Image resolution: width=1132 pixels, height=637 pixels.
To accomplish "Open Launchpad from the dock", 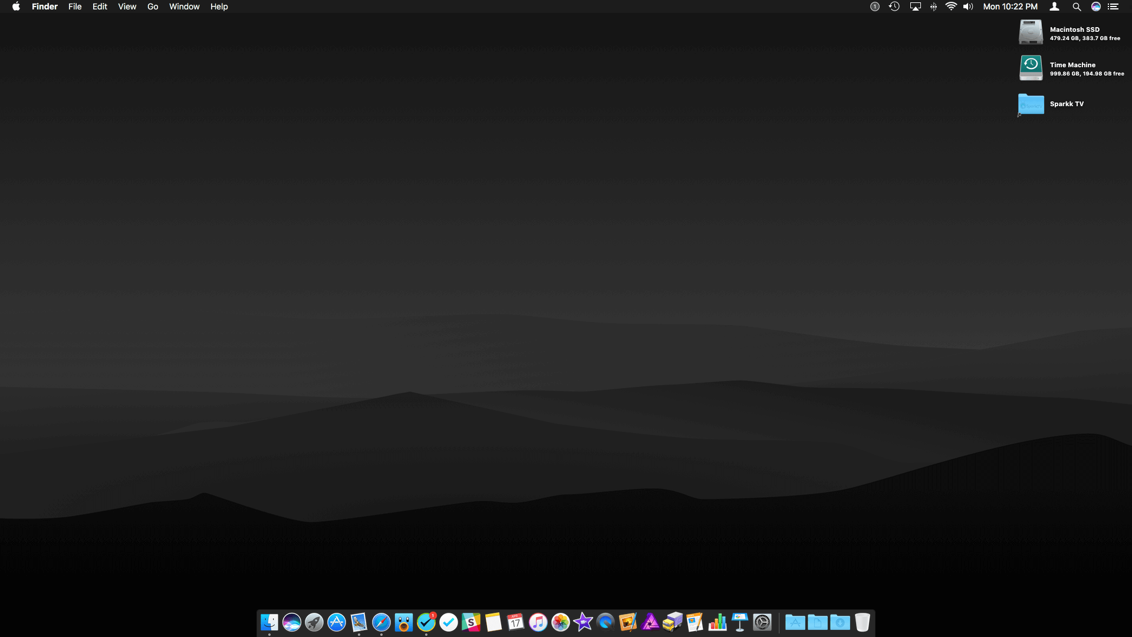I will (x=314, y=622).
